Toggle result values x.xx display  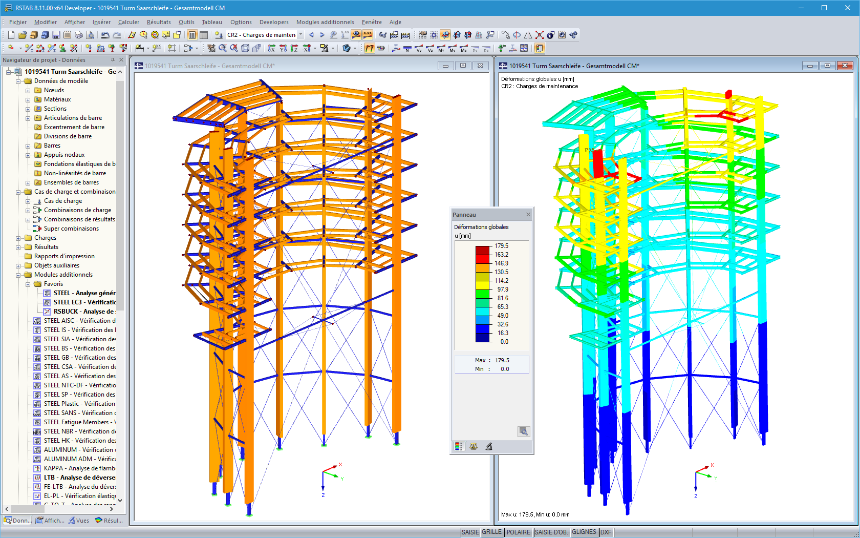click(368, 35)
